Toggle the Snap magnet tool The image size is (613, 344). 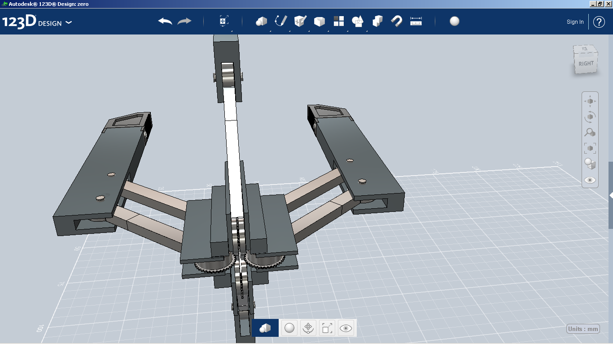(x=396, y=21)
